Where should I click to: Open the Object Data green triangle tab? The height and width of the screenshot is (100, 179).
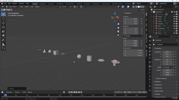click(150, 83)
